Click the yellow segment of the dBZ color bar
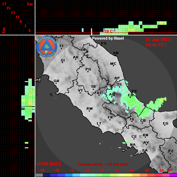This screenshot has width=177, height=177. click(x=129, y=175)
